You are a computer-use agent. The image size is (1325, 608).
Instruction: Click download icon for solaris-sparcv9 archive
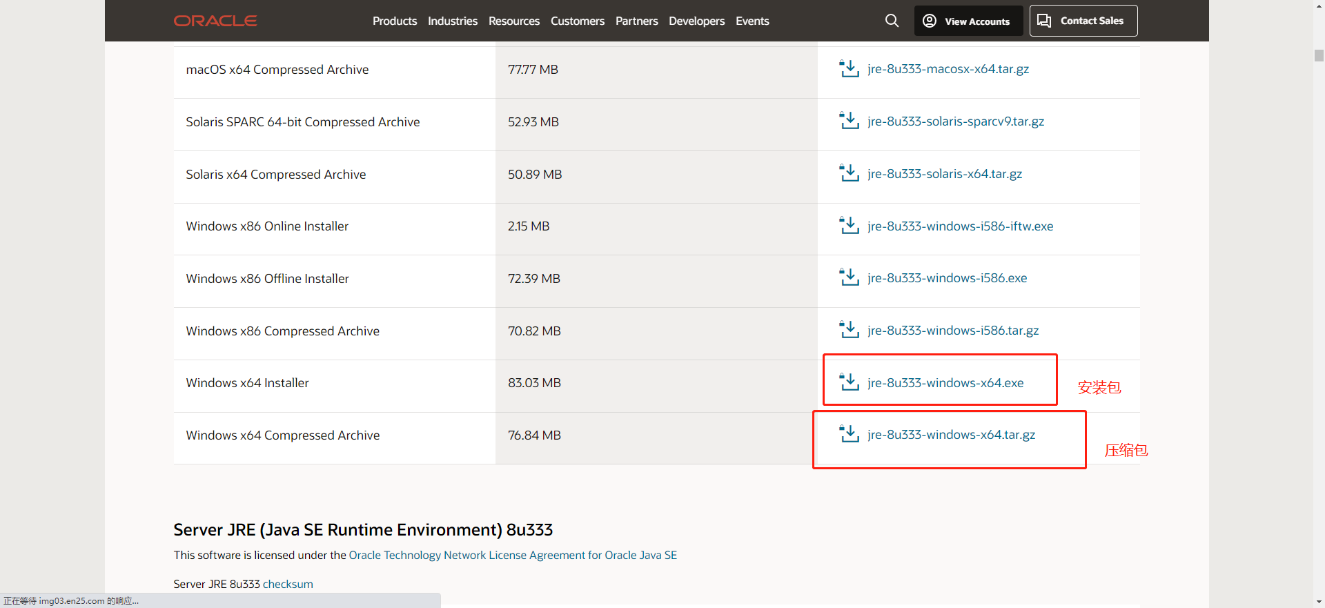[849, 121]
